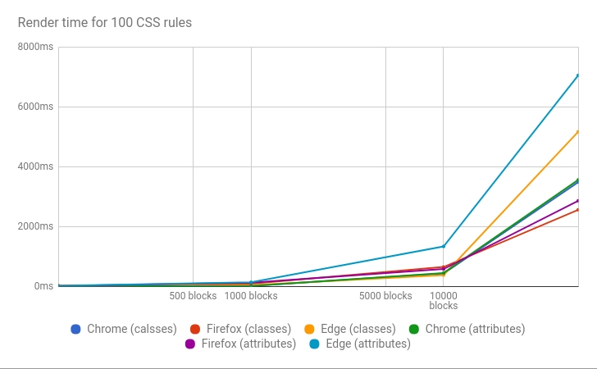597x369 pixels.
Task: Click the "500 blocks" x-axis label
Action: (x=193, y=296)
